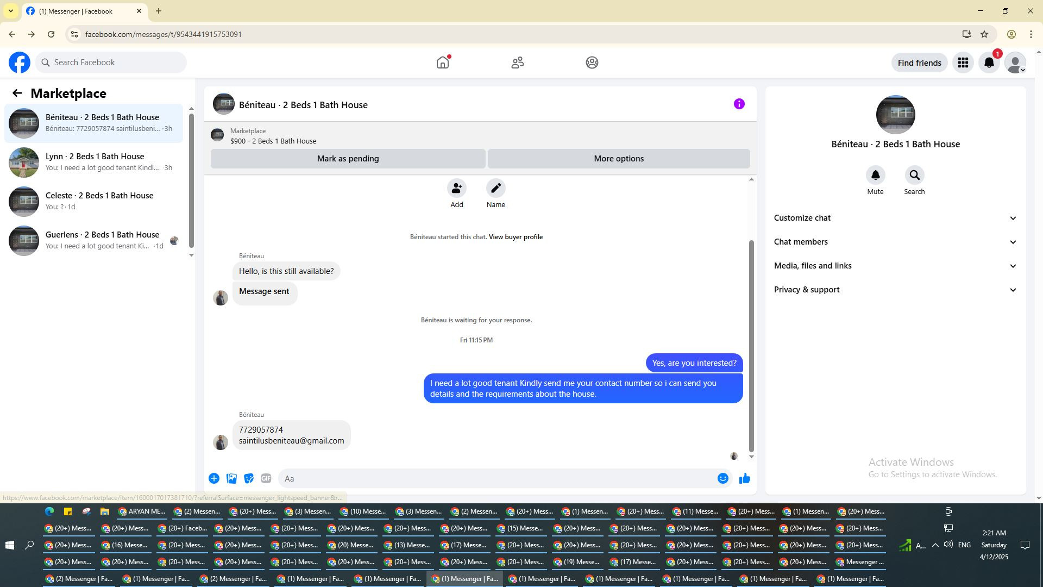The width and height of the screenshot is (1043, 587).
Task: Open File Explorer from the taskbar
Action: (105, 511)
